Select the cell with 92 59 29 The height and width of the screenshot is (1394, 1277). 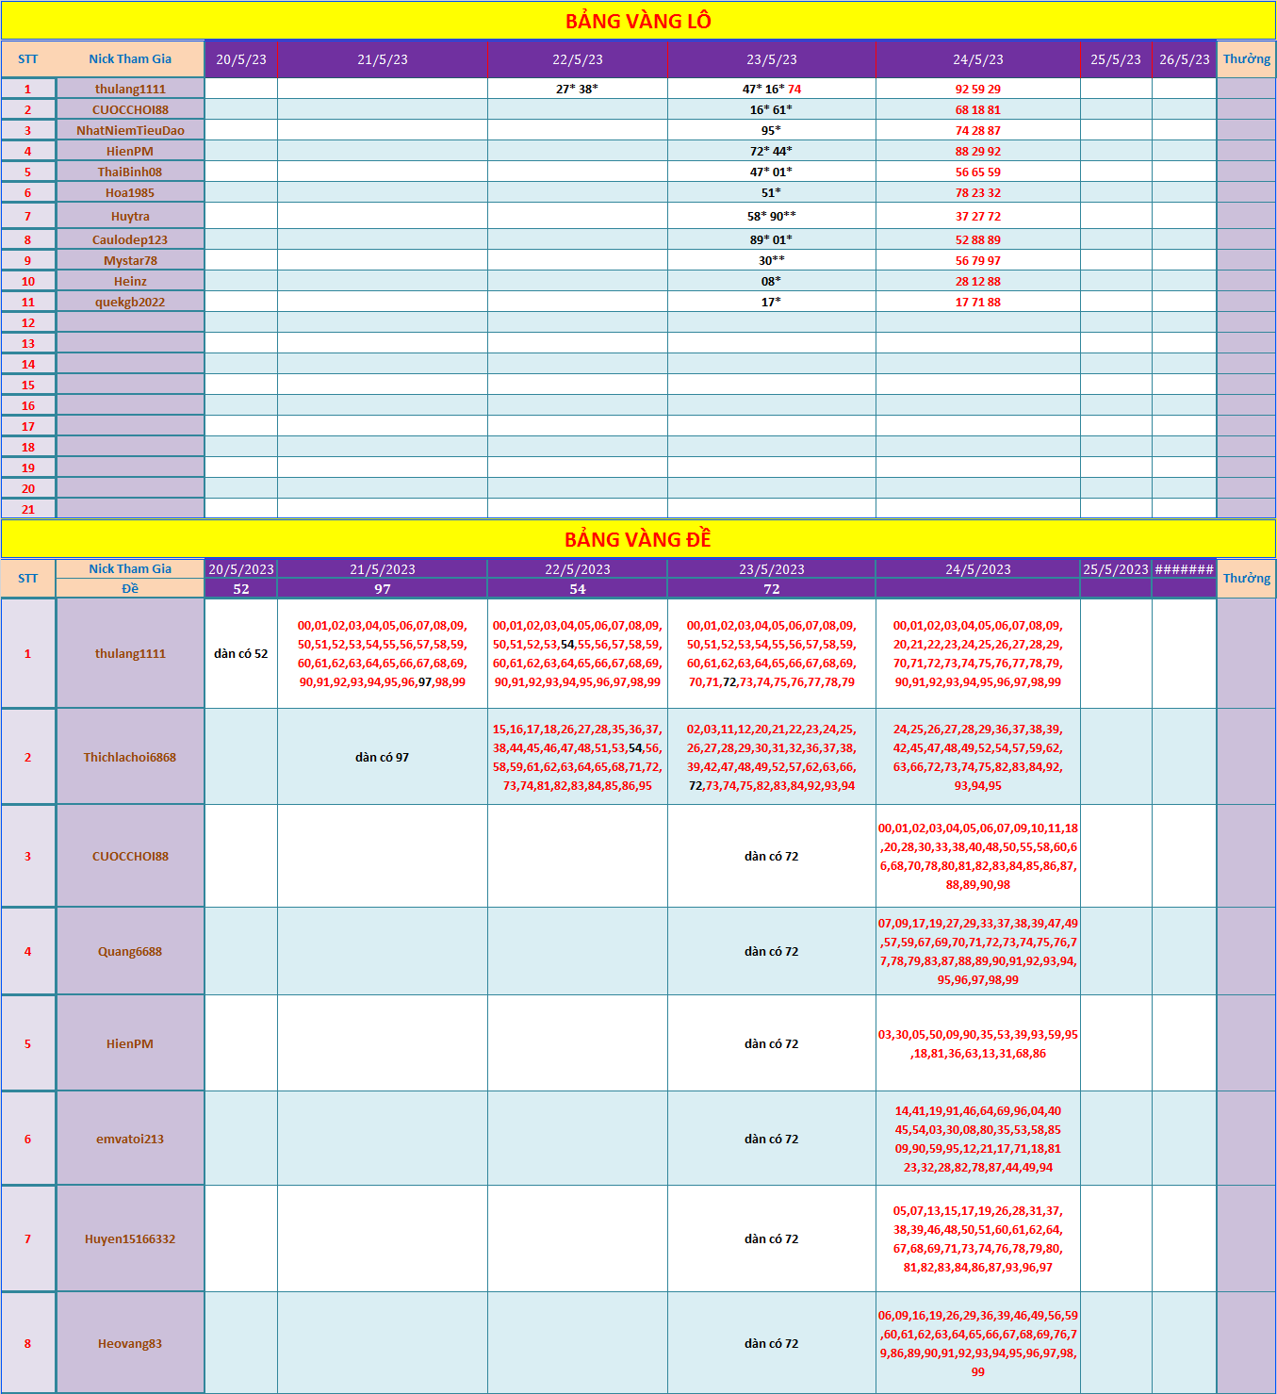(977, 89)
